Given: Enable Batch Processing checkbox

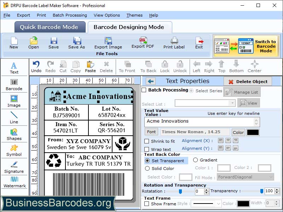Looking at the screenshot, I should pos(144,90).
